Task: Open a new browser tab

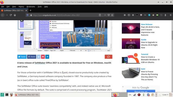Action: click(31, 11)
